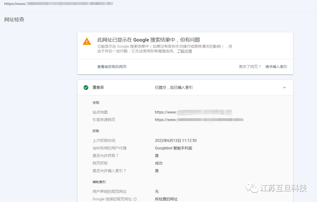Click the 网页抓取 label
Screen dimensions: 317x202
pos(100,163)
